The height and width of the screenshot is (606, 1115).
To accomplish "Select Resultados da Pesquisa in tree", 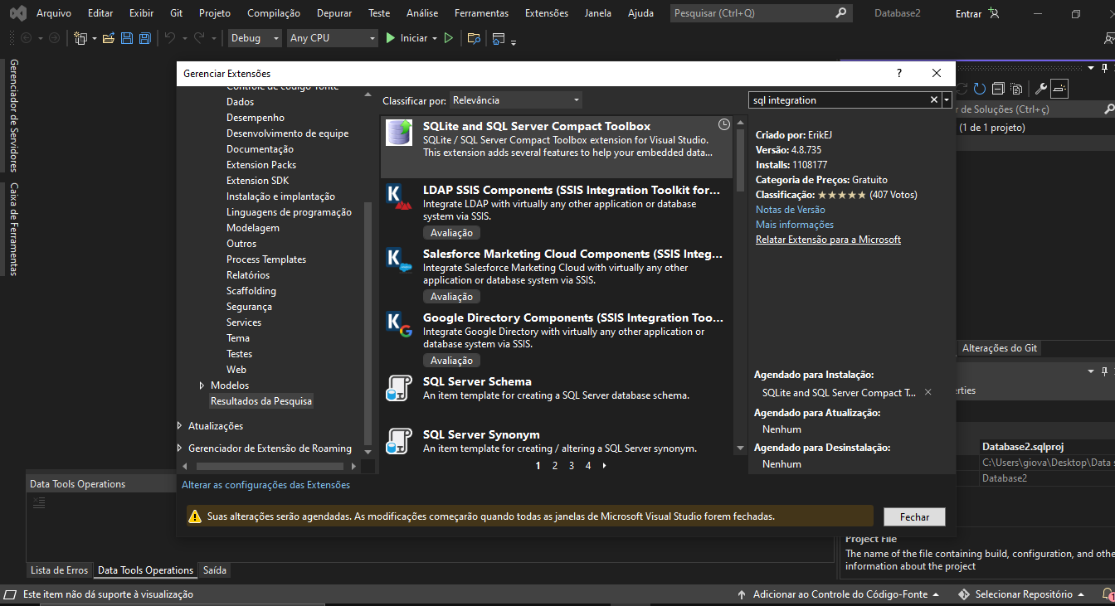I will 261,401.
